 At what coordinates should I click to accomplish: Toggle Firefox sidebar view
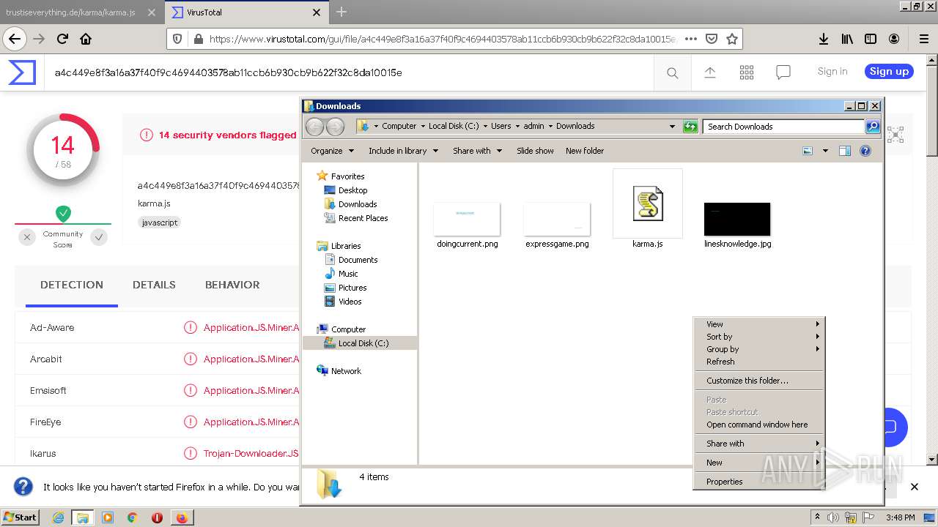[871, 39]
